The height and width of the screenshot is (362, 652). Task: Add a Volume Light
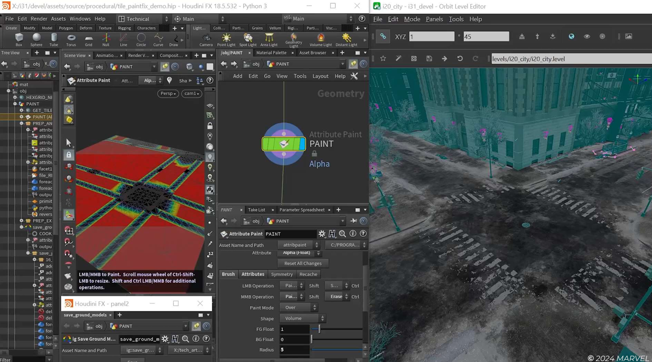tap(321, 40)
